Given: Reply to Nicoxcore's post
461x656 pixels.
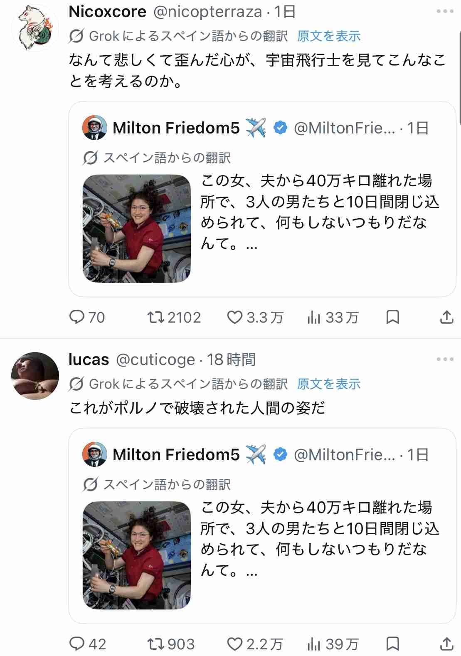Looking at the screenshot, I should click(77, 318).
